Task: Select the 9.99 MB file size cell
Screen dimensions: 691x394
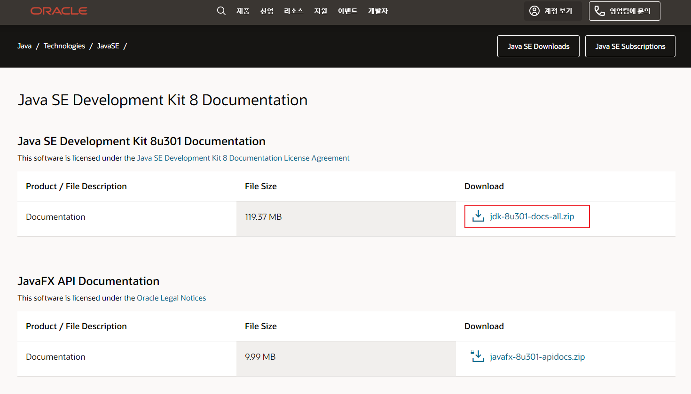Action: pyautogui.click(x=346, y=359)
